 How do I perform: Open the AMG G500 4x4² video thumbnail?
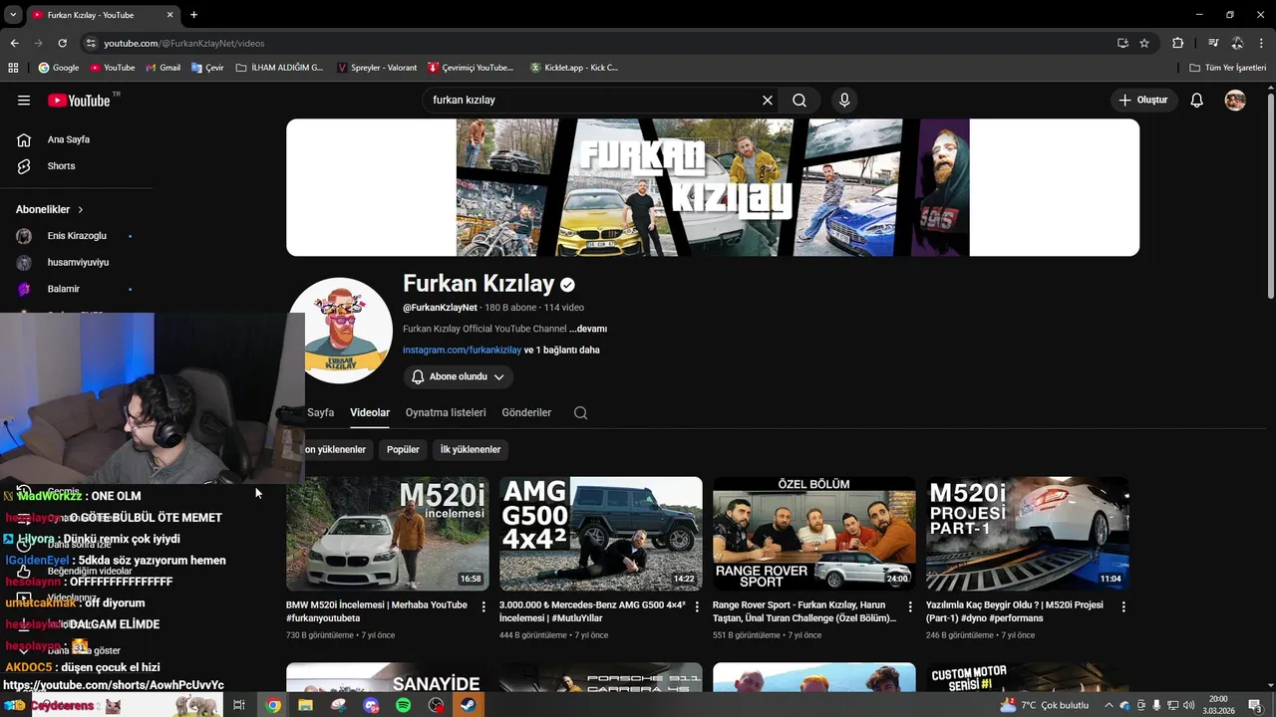click(x=601, y=534)
